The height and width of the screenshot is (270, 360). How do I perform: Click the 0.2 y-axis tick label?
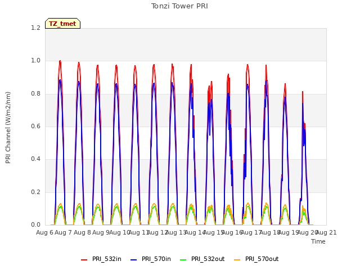coord(35,192)
